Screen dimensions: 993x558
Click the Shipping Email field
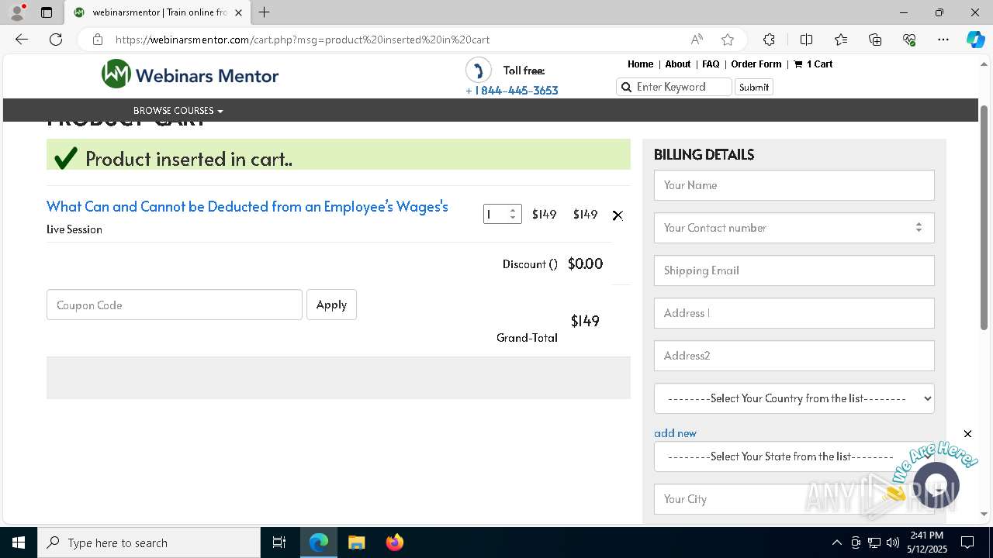coord(794,270)
